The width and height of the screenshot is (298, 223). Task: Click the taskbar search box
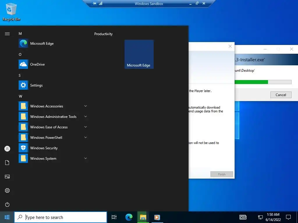pos(61,217)
